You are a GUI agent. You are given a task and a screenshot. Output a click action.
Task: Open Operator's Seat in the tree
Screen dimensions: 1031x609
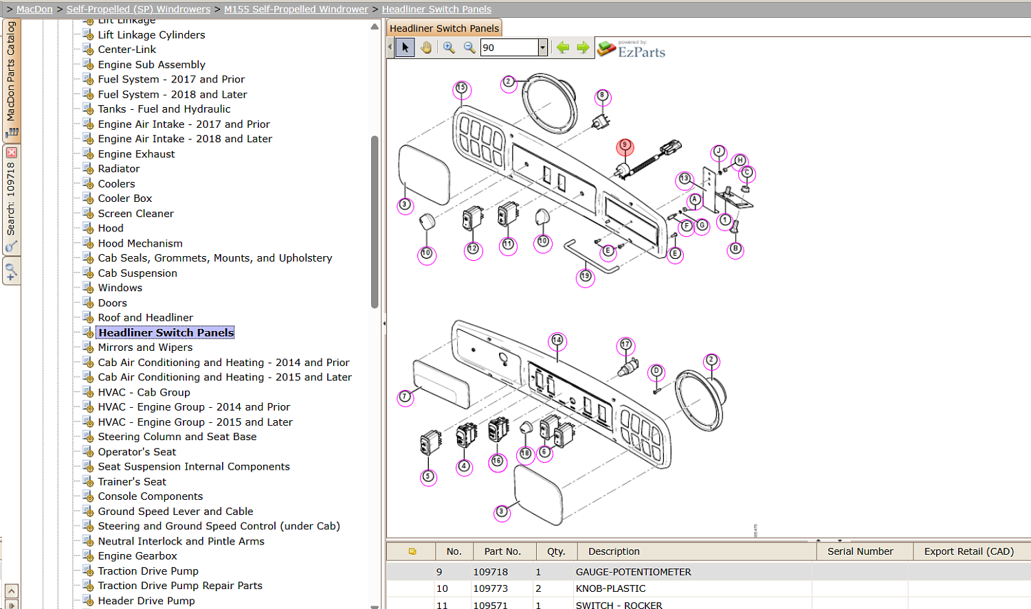(x=137, y=452)
